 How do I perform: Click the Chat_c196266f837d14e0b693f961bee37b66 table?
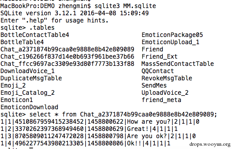tap(67, 57)
